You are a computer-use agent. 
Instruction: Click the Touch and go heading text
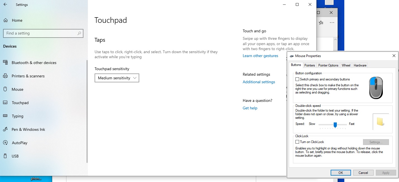click(254, 31)
